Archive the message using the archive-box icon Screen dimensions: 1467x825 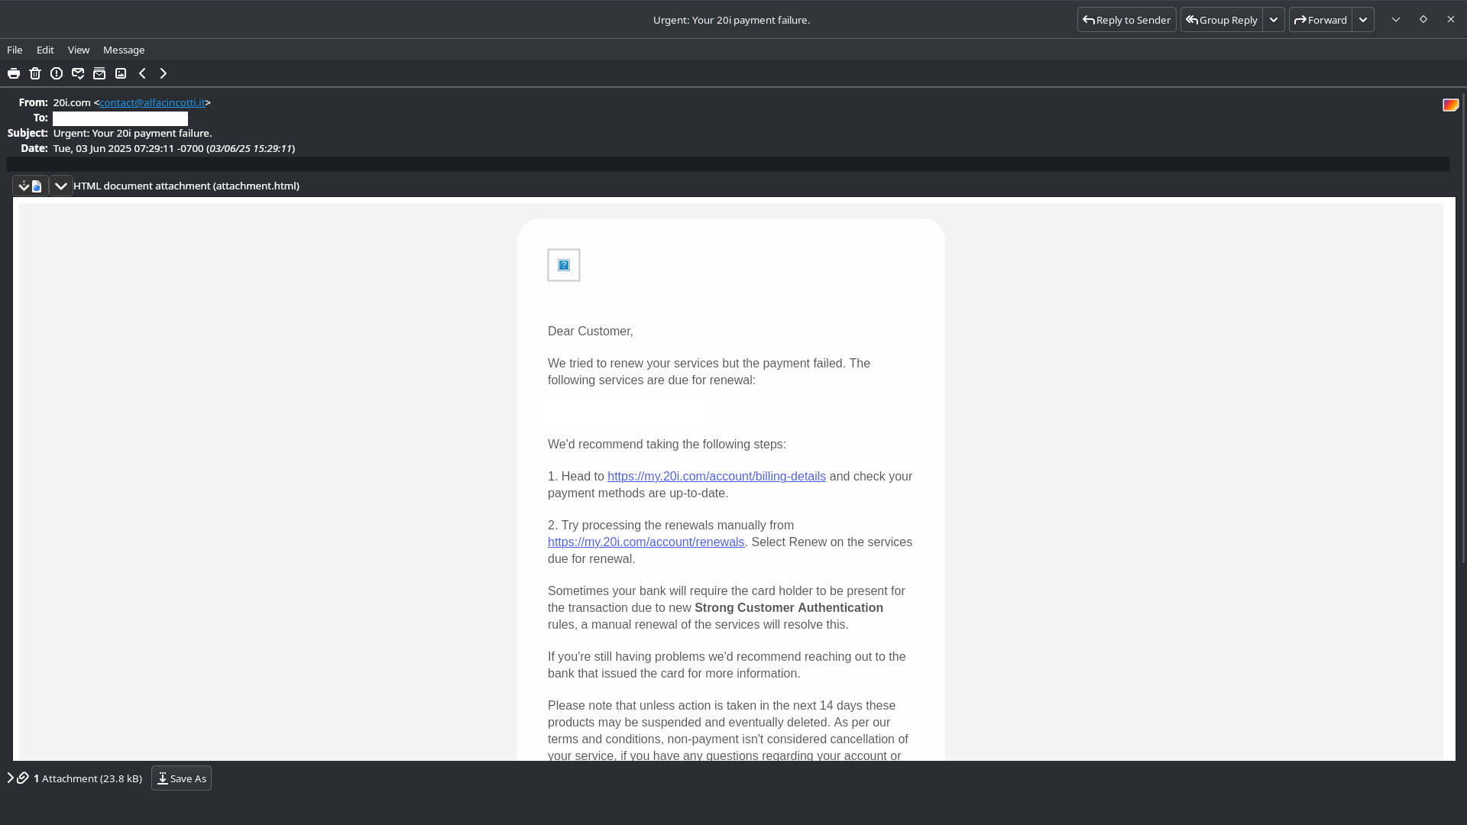click(x=99, y=73)
